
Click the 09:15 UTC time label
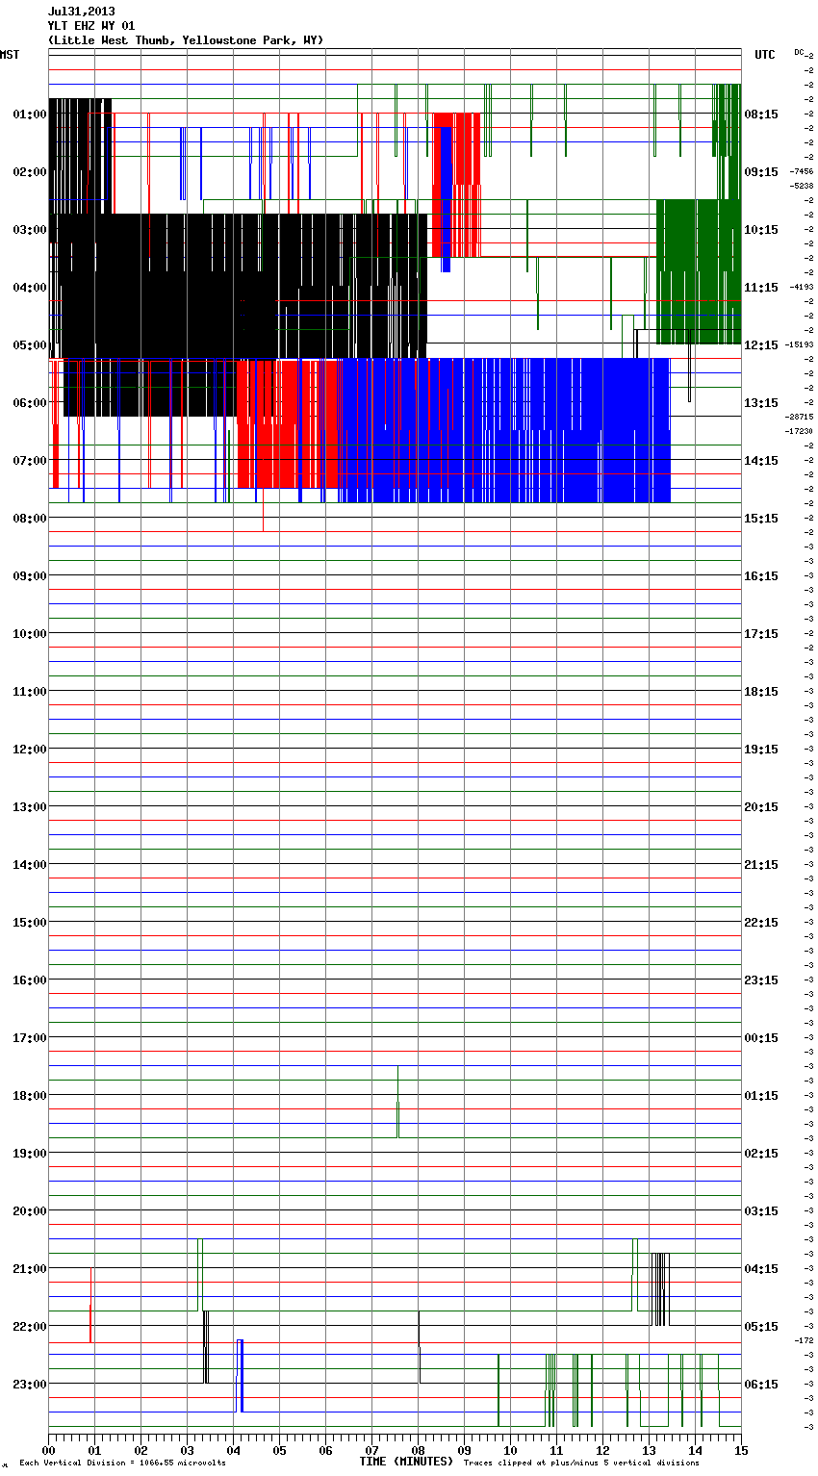tap(761, 172)
